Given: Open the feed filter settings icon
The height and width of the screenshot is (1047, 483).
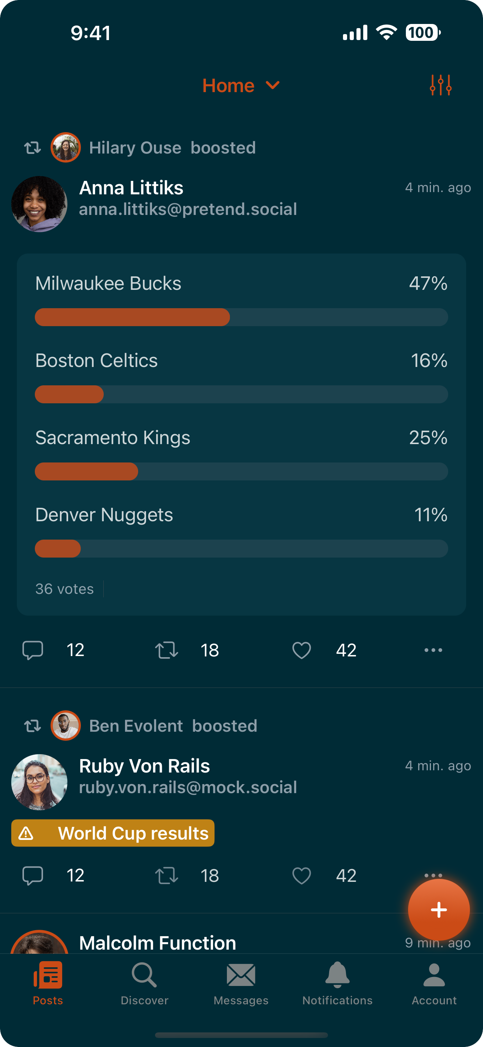Looking at the screenshot, I should click(x=440, y=85).
